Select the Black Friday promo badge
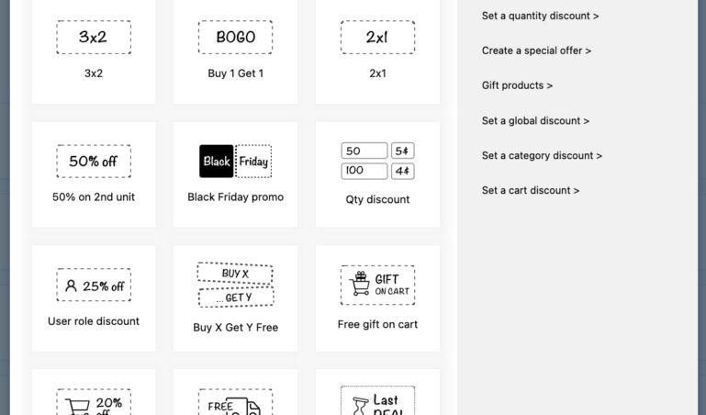This screenshot has width=706, height=415. click(x=235, y=161)
